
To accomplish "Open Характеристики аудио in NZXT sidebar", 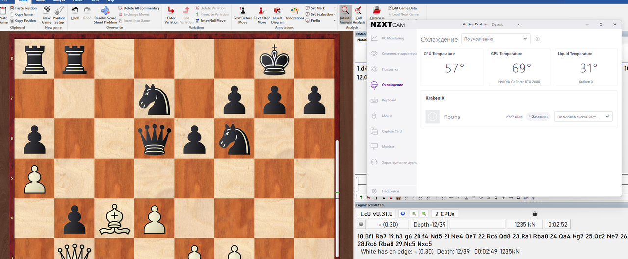I will [x=392, y=162].
